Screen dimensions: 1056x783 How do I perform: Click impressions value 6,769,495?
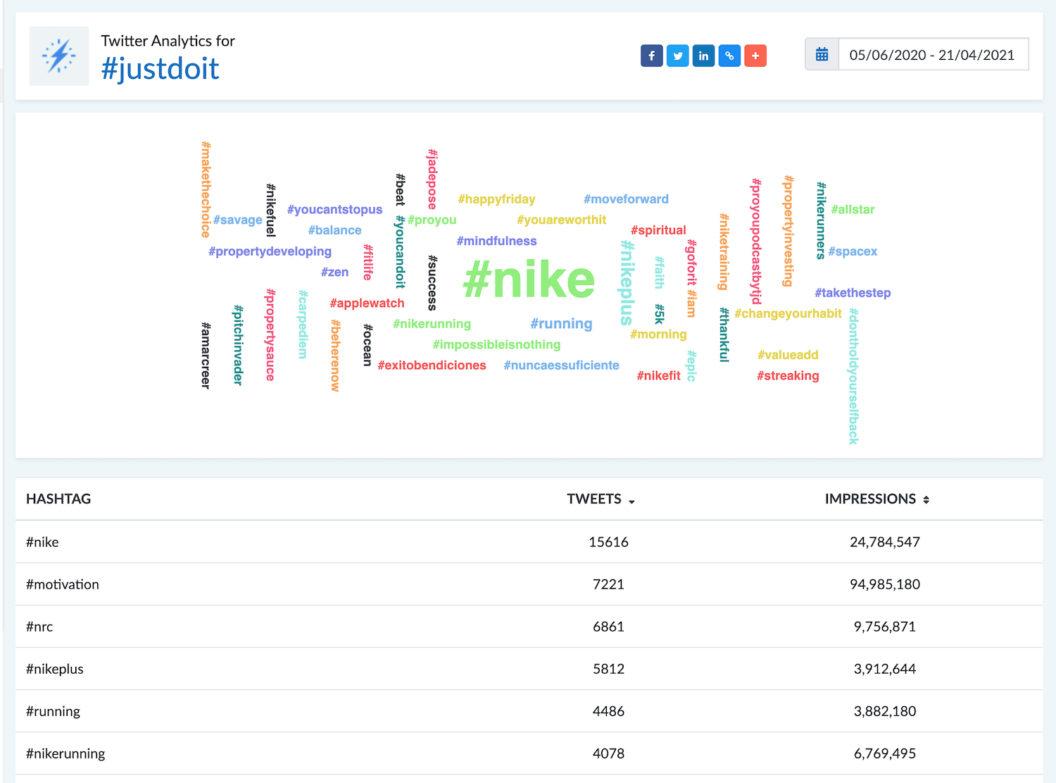(x=885, y=753)
